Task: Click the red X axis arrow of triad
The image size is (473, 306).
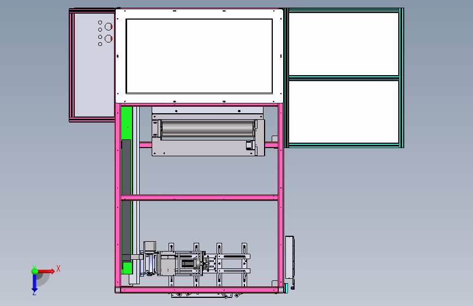Action: pyautogui.click(x=47, y=271)
